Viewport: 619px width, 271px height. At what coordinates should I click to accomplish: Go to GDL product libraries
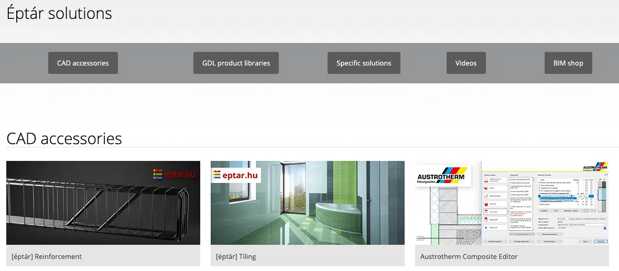(236, 63)
